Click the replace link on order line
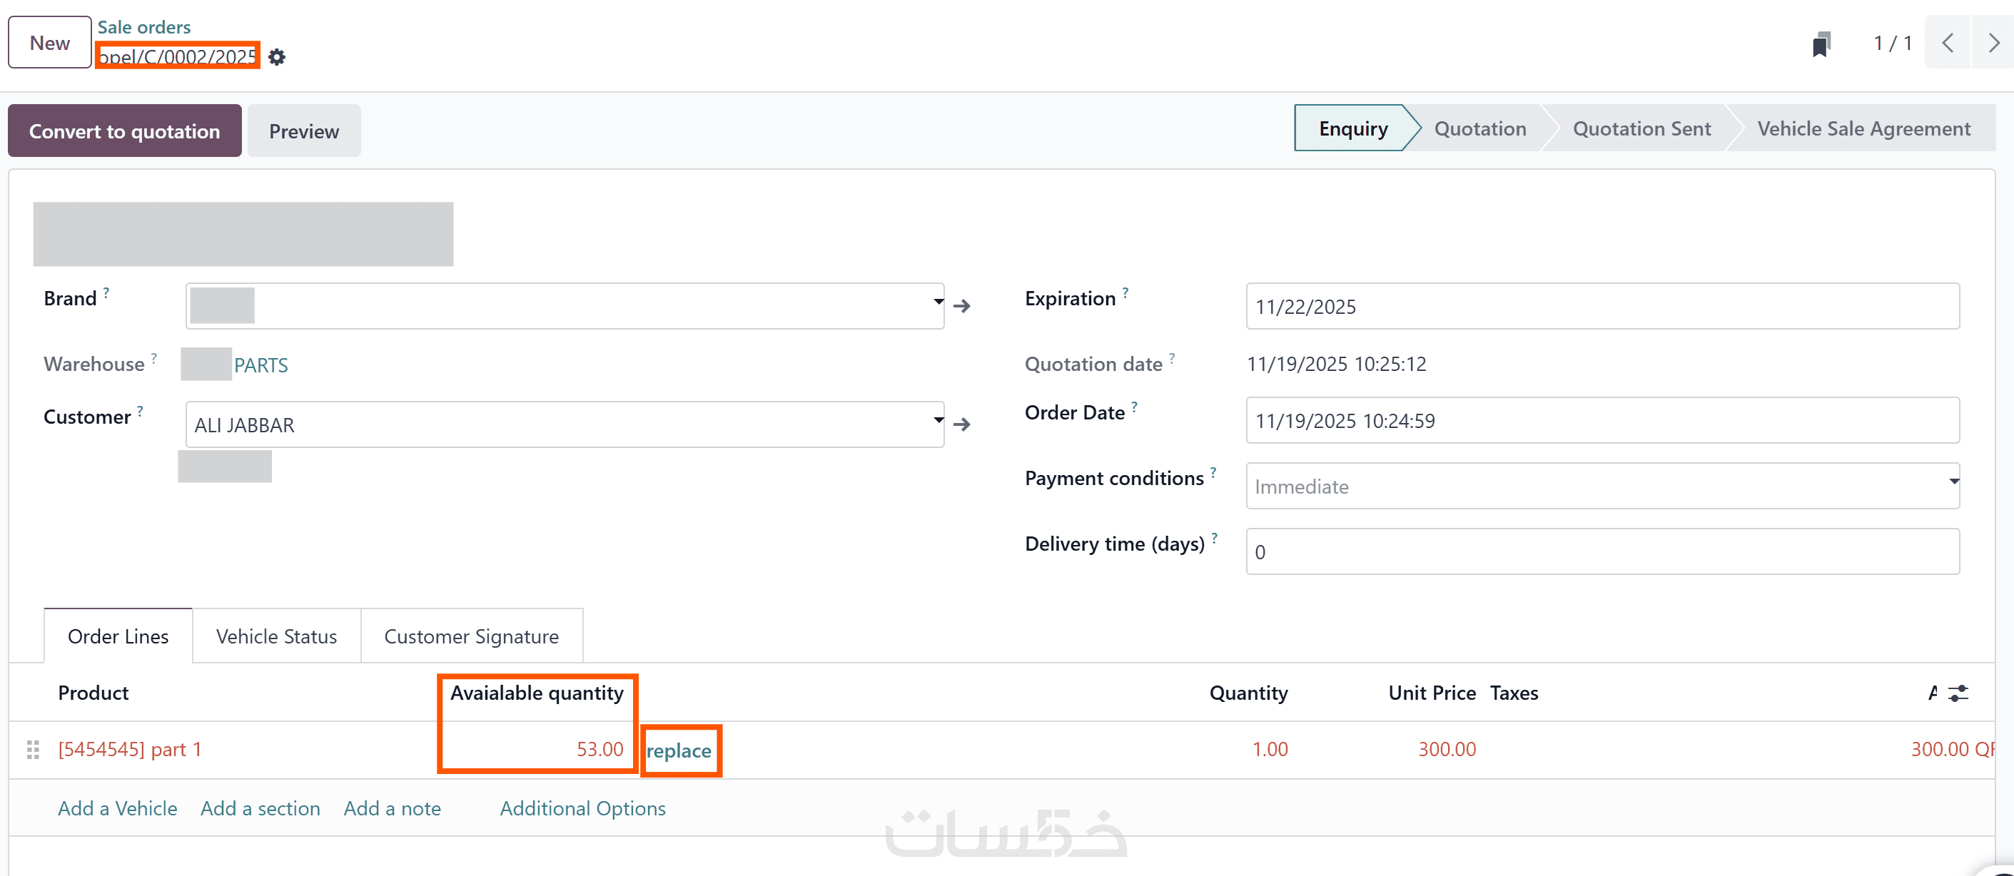The image size is (2014, 876). click(x=678, y=750)
